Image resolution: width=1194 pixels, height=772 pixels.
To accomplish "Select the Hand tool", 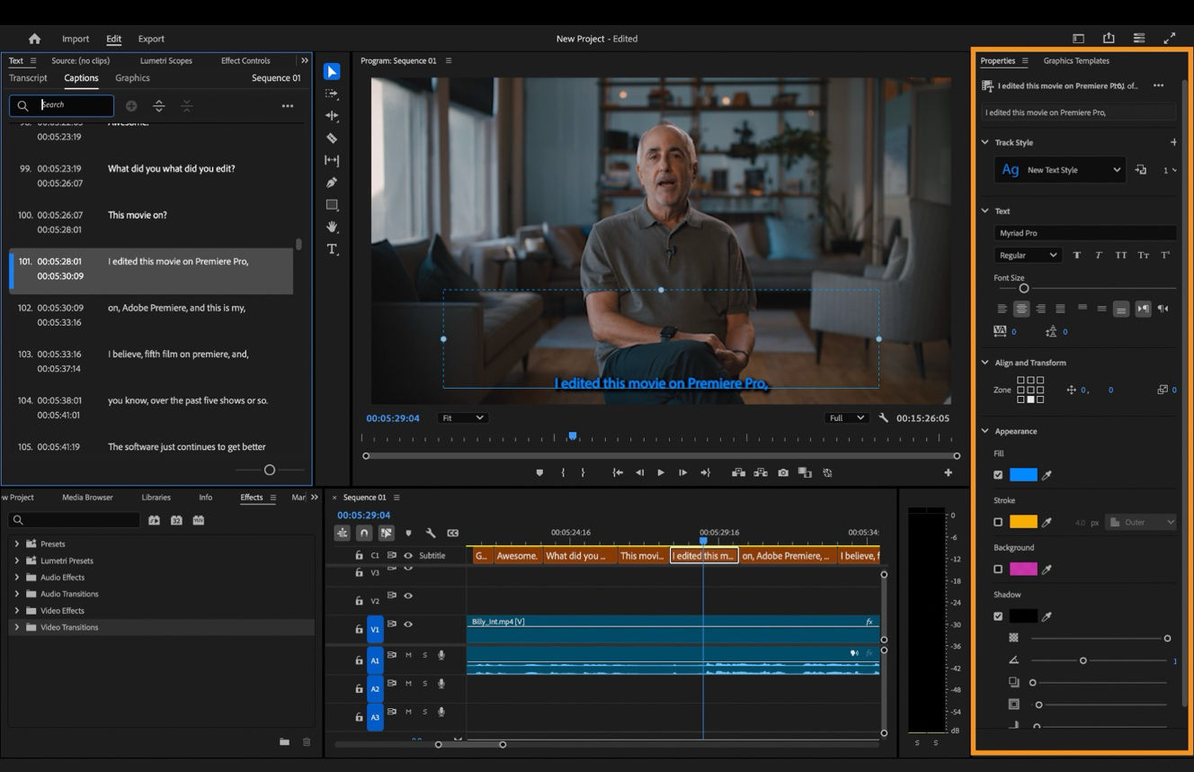I will 332,227.
